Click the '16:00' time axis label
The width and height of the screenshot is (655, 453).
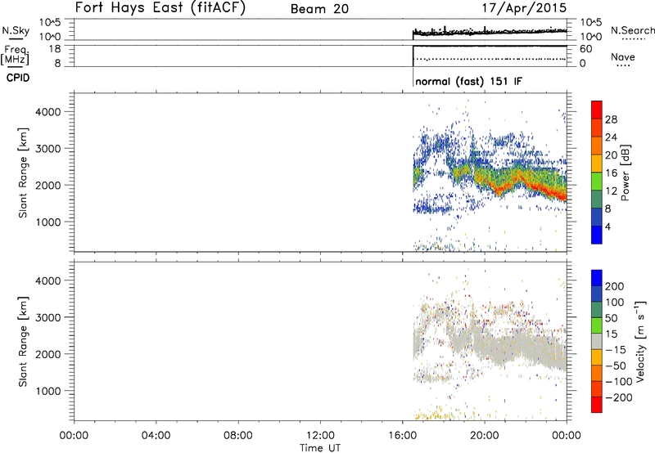coord(402,436)
